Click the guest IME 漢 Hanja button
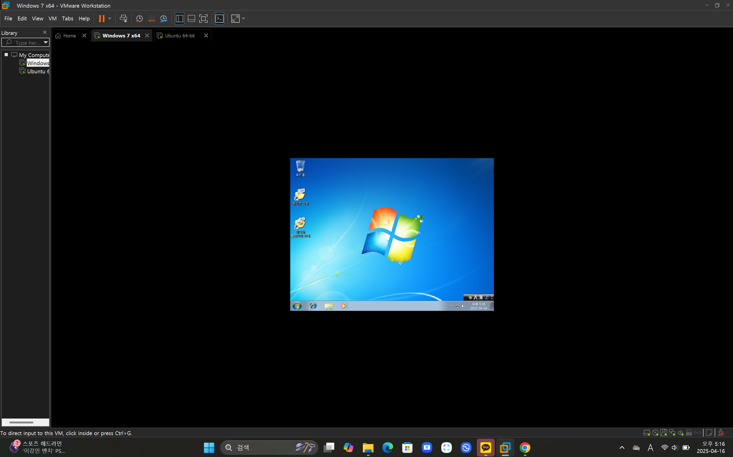 (x=481, y=297)
